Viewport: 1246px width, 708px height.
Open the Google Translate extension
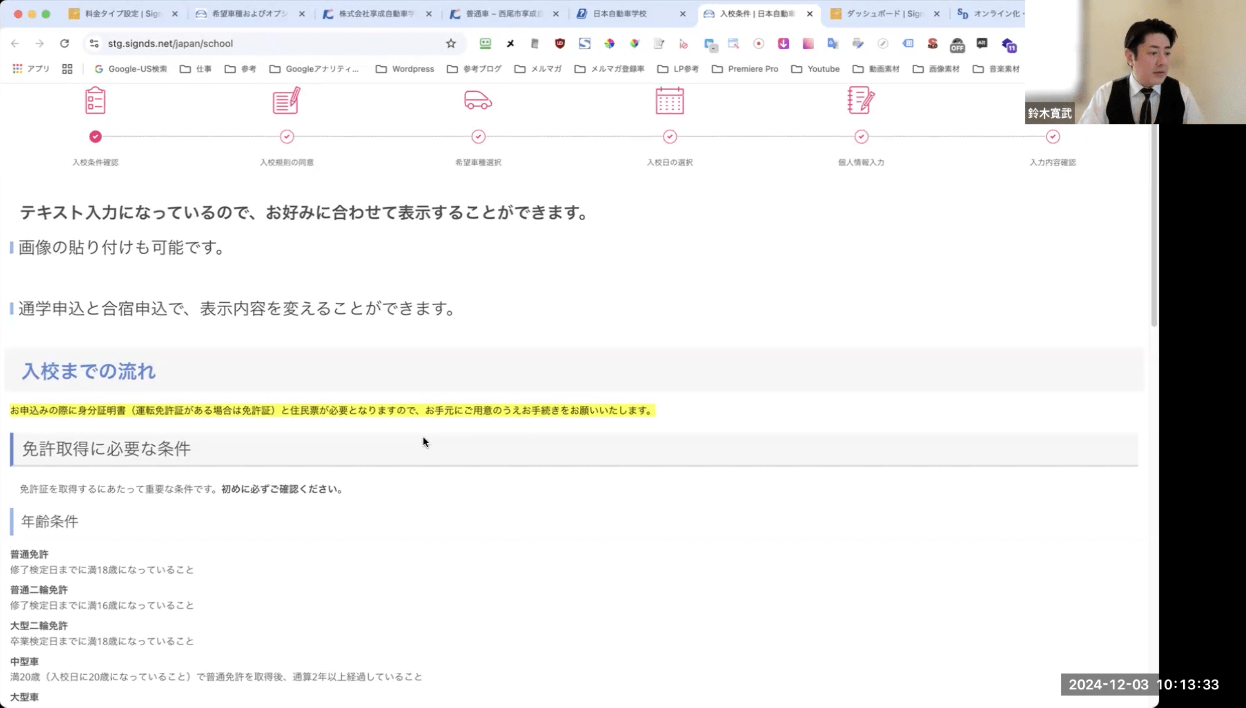point(833,44)
